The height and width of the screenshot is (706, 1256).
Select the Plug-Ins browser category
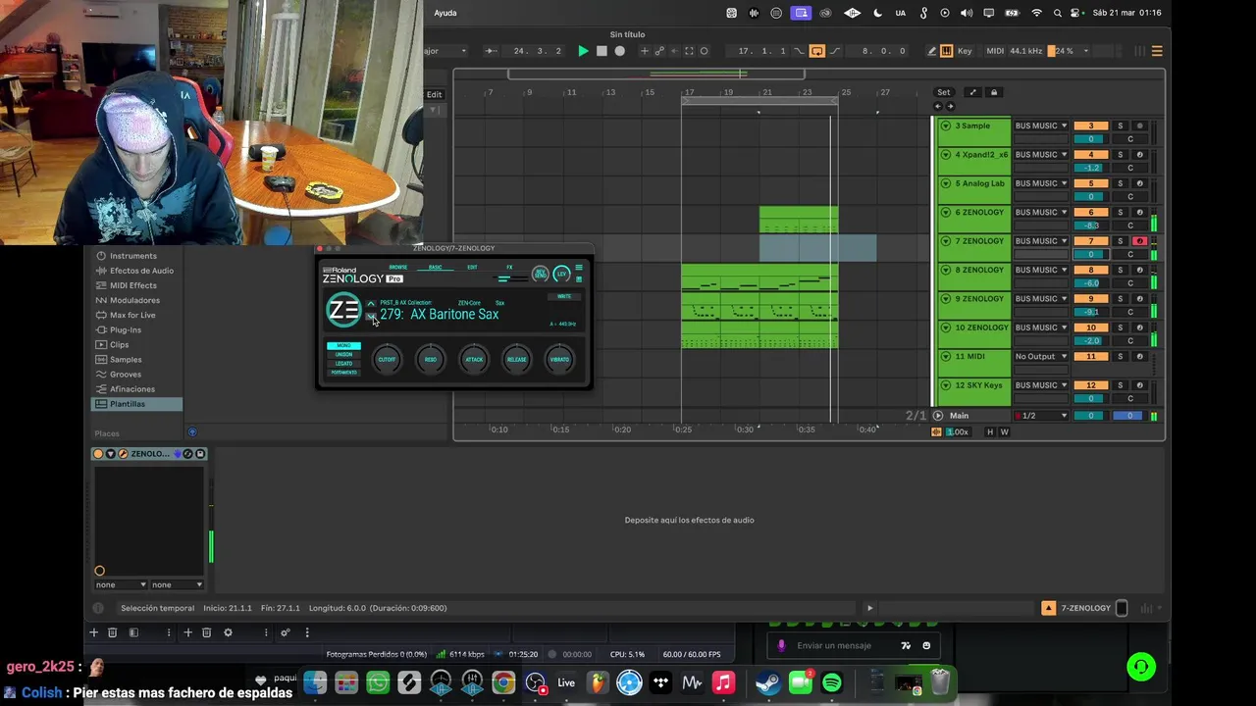(126, 329)
